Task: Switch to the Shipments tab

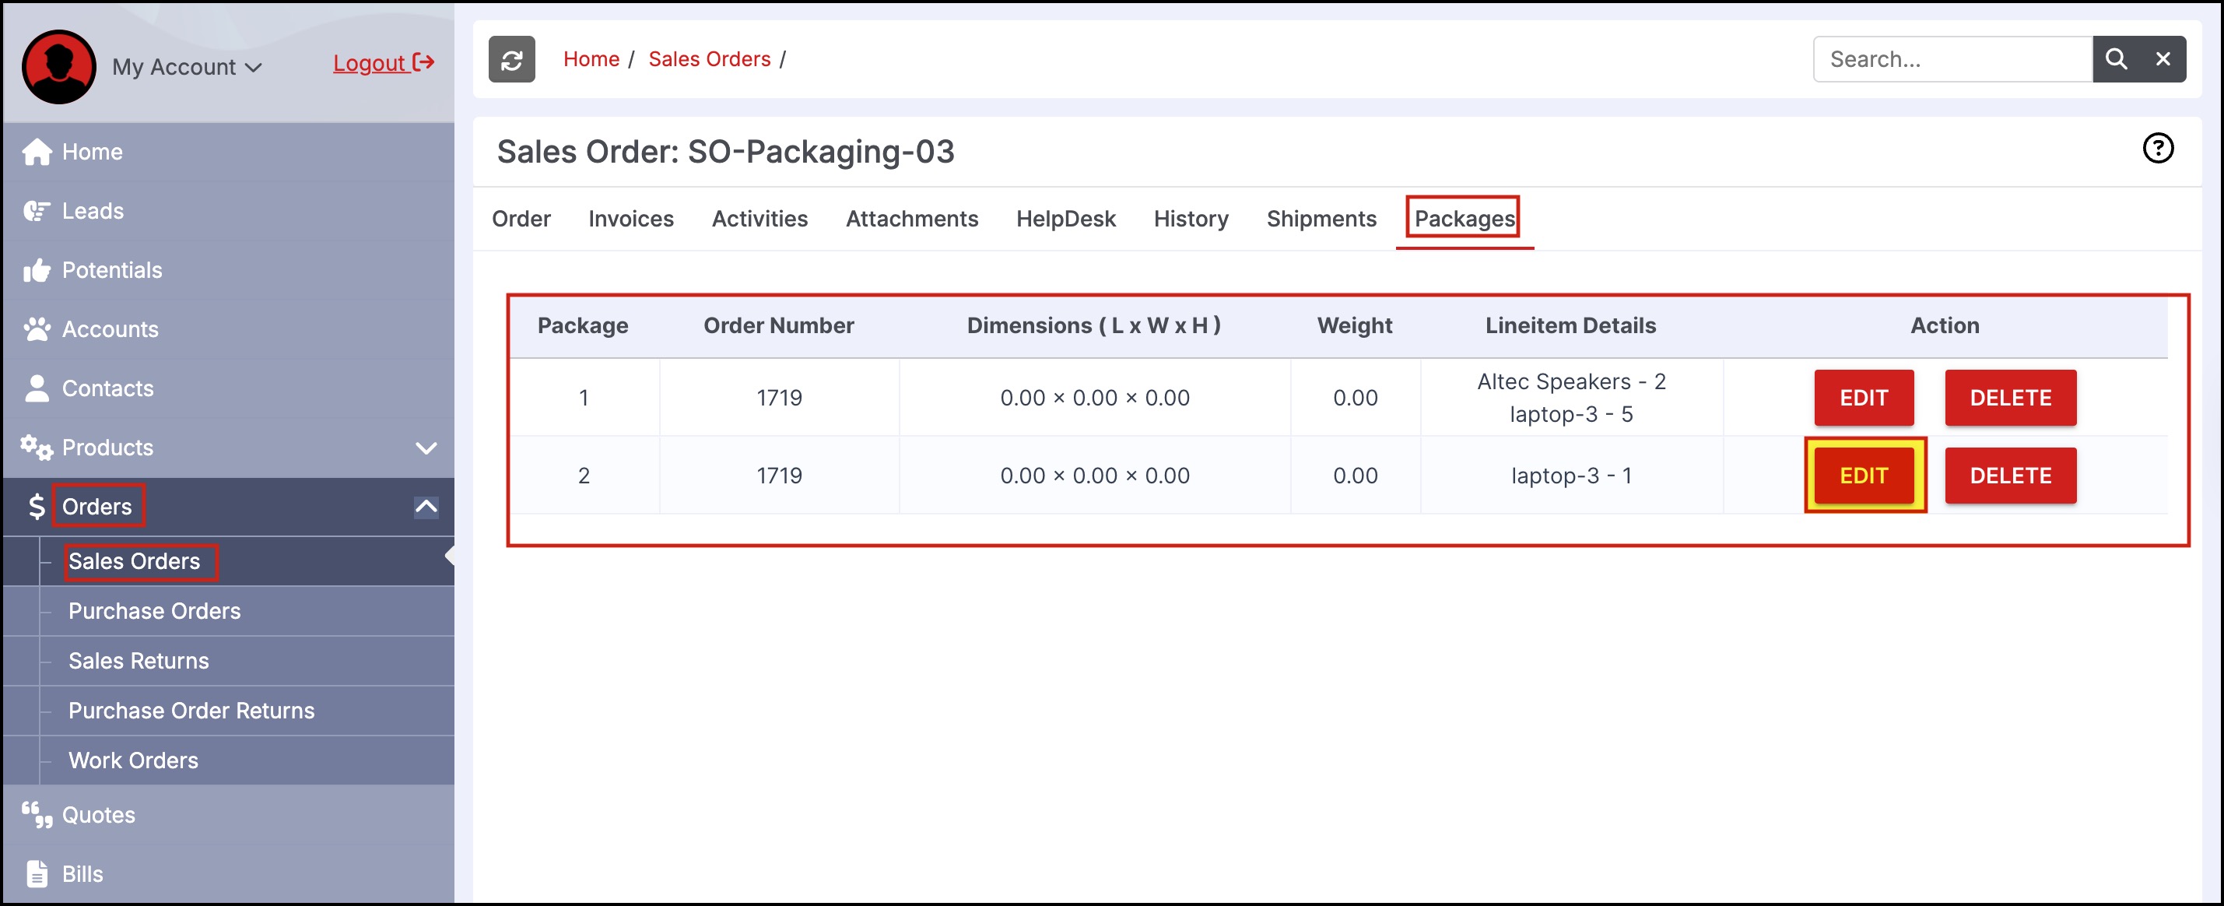Action: 1321,219
